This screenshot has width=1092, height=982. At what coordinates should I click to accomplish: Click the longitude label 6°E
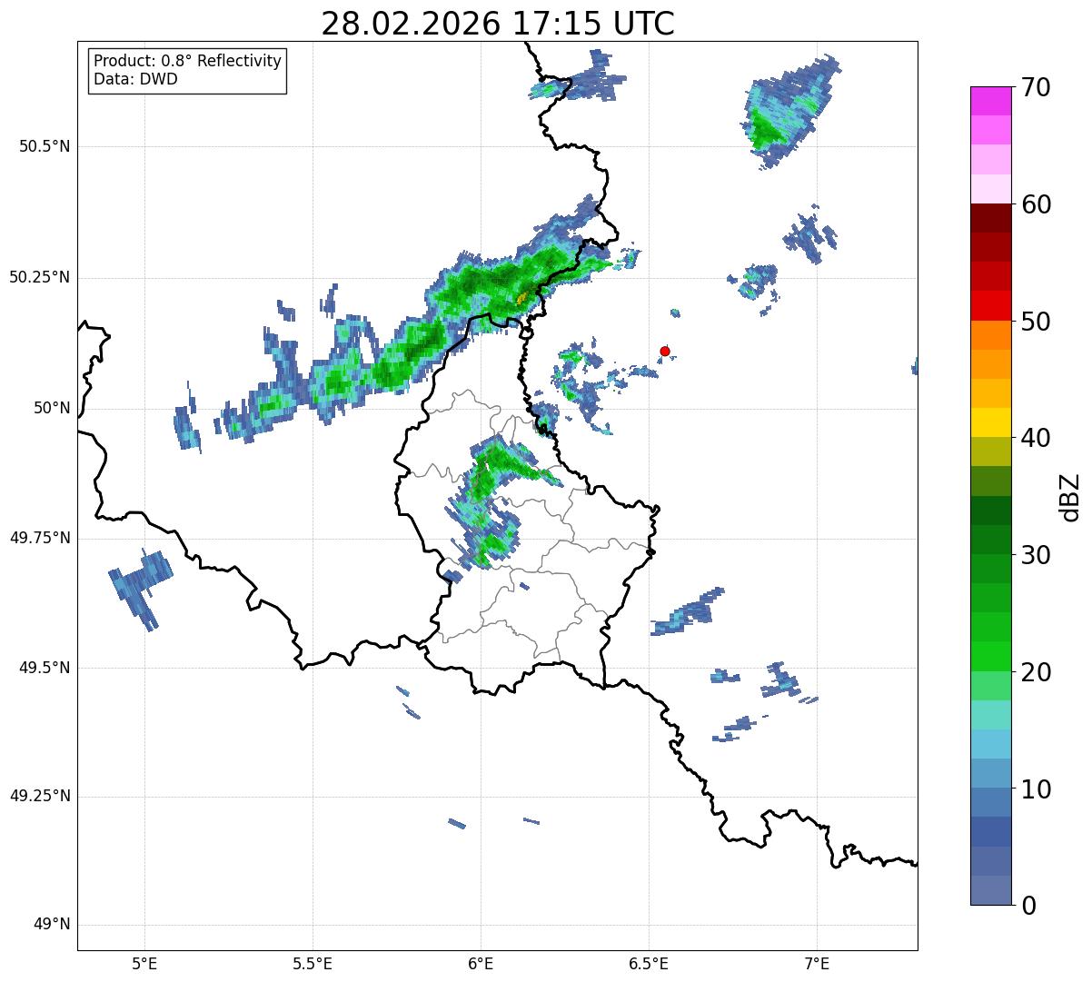click(481, 963)
